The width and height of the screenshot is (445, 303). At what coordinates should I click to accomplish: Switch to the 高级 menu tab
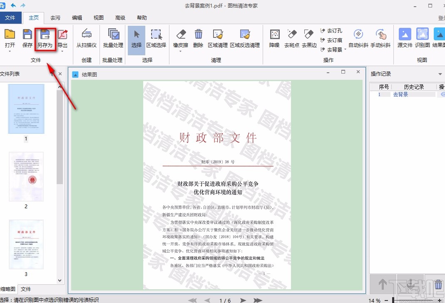point(120,17)
